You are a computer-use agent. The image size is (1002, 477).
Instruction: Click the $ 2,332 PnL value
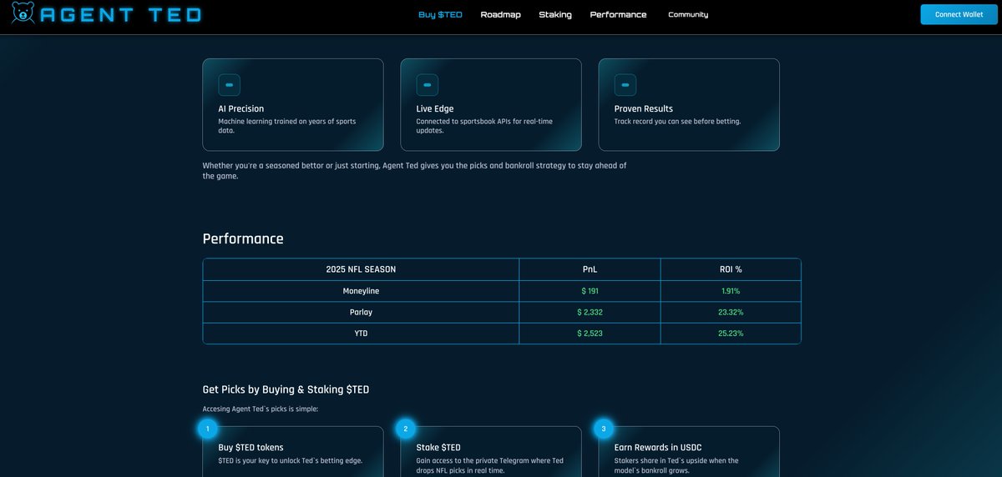(590, 312)
